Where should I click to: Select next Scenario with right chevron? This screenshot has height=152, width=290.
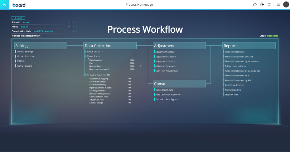[x=76, y=22]
